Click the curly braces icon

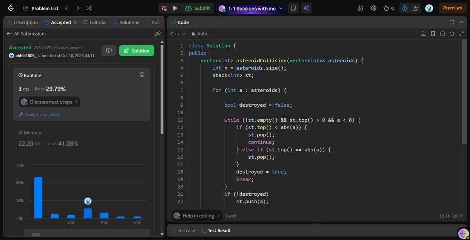442,34
